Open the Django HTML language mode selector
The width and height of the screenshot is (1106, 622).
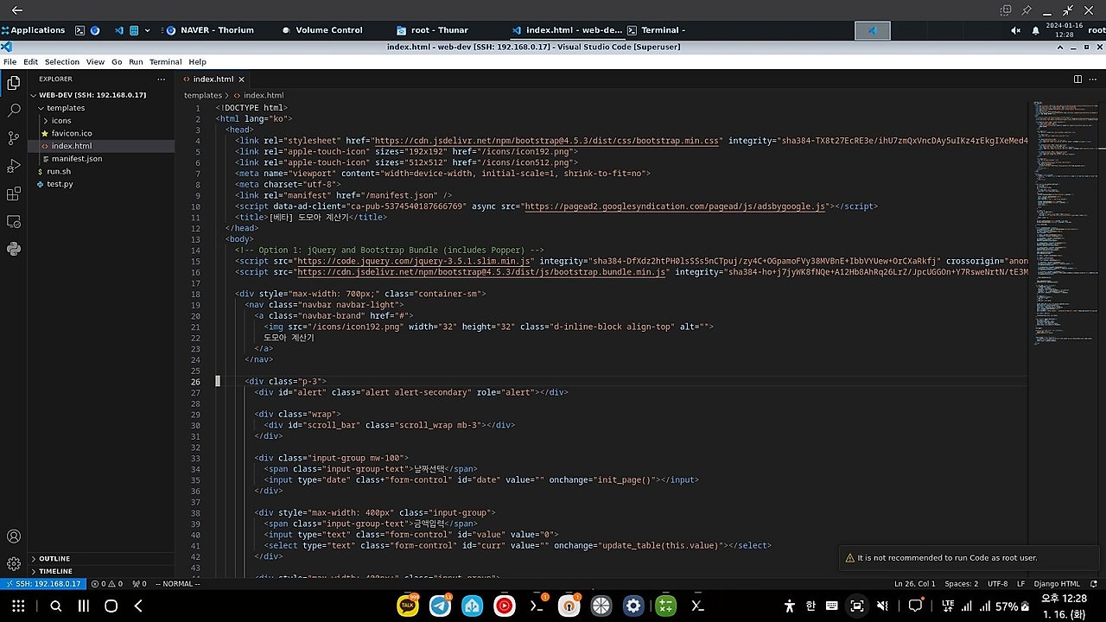pos(1058,584)
